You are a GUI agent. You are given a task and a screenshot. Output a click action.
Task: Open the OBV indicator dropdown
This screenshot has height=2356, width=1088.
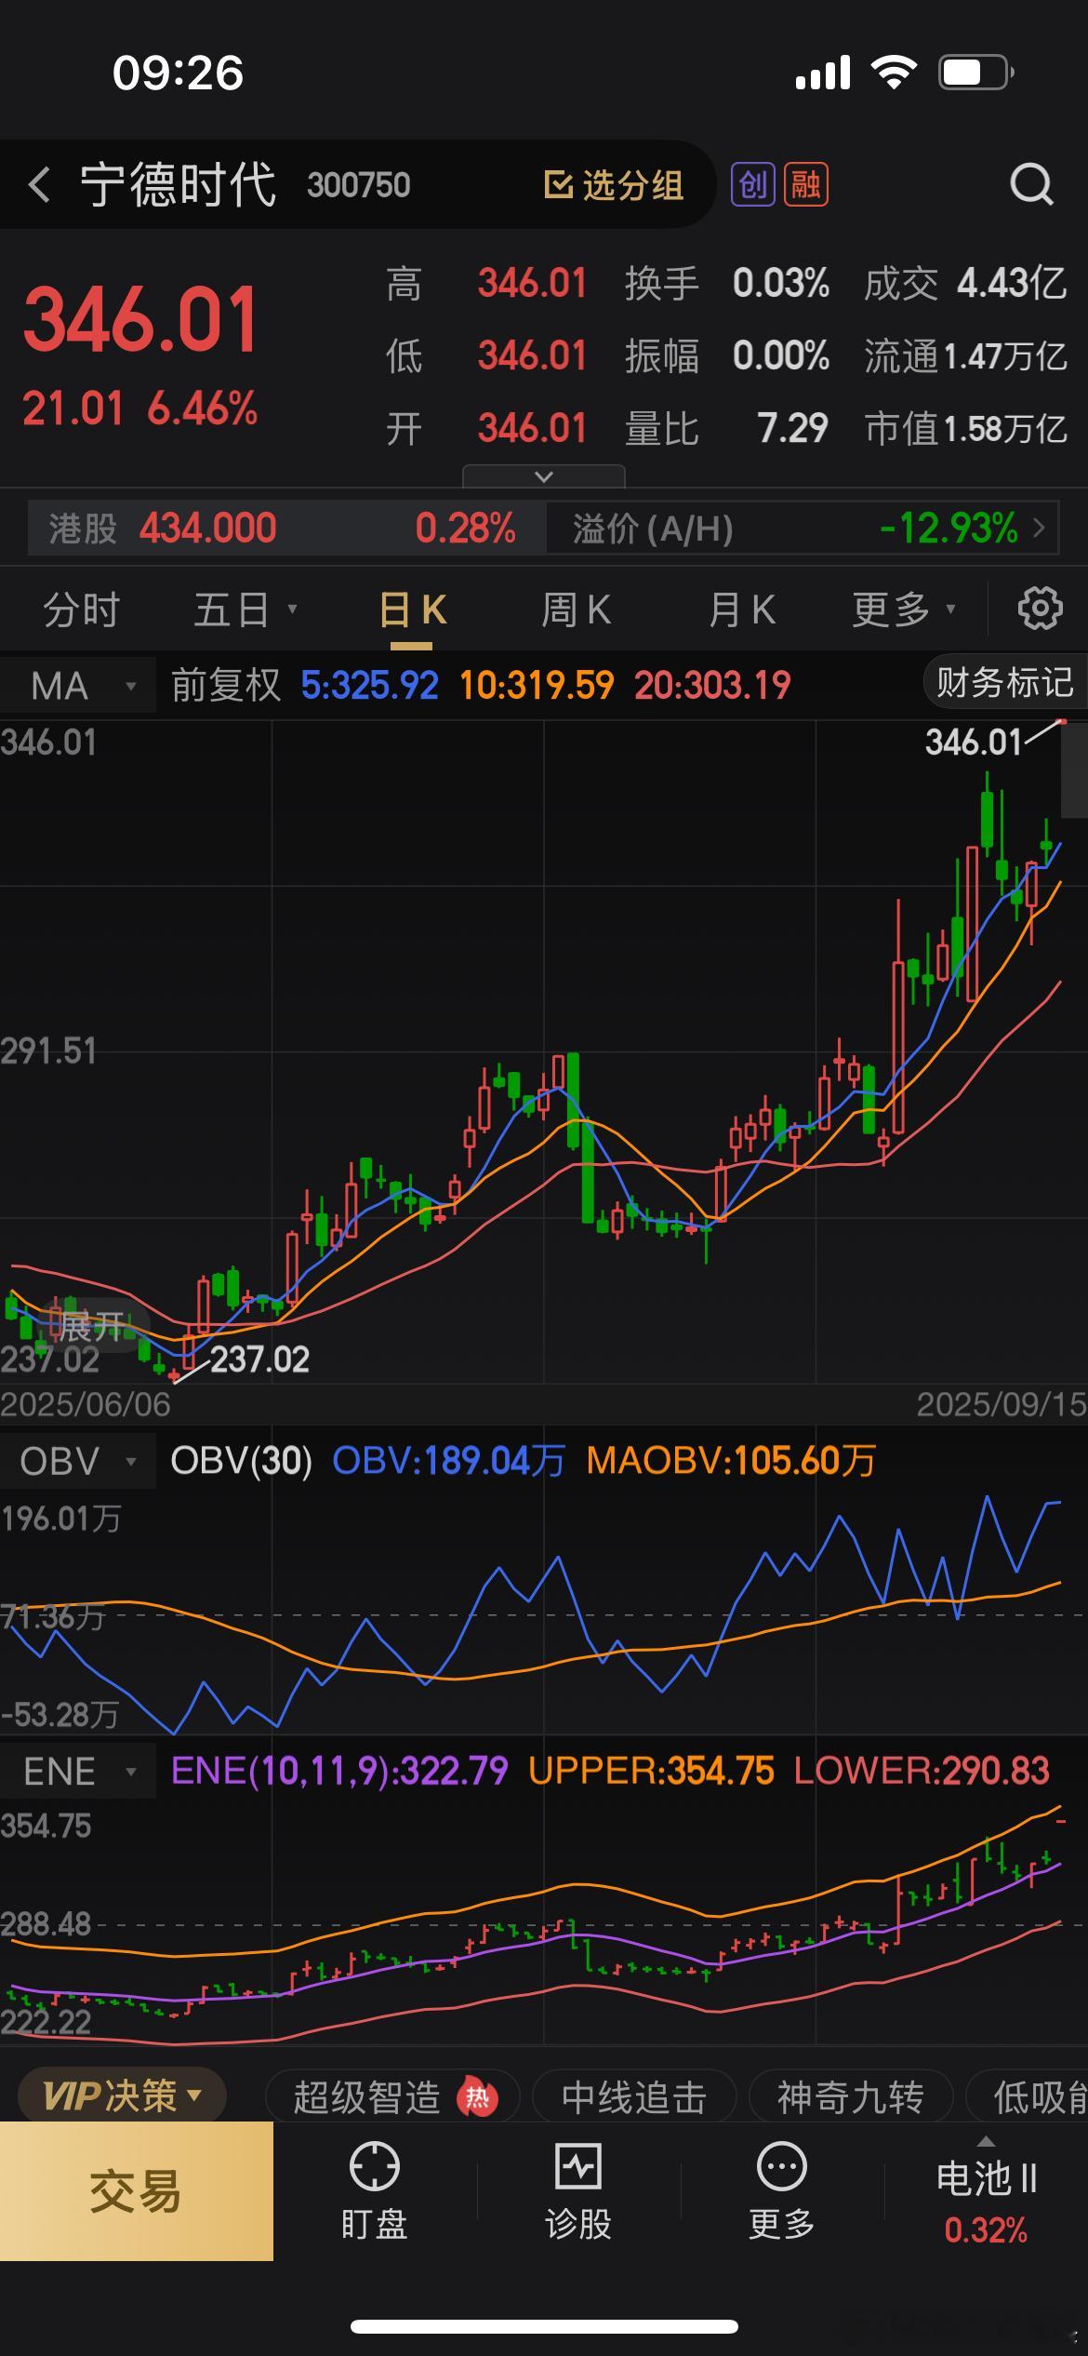78,1461
